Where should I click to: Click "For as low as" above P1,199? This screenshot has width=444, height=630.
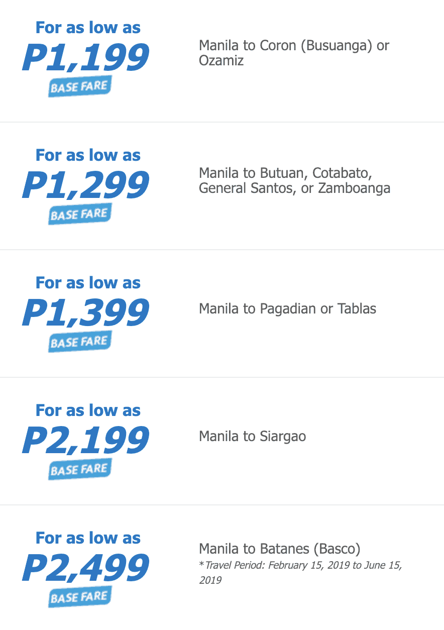click(x=88, y=28)
